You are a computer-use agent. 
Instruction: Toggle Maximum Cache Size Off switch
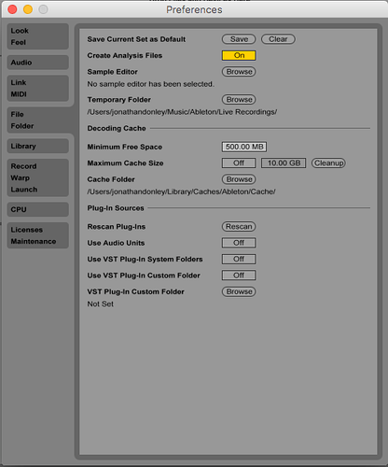239,163
